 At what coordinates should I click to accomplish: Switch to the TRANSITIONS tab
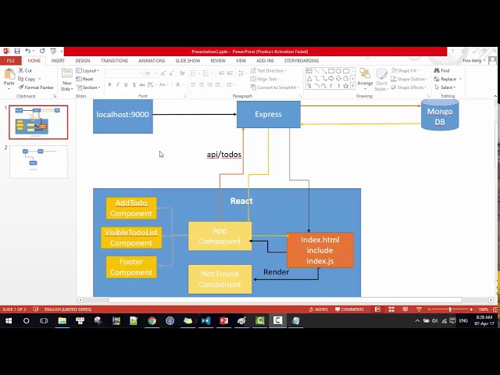tap(115, 61)
